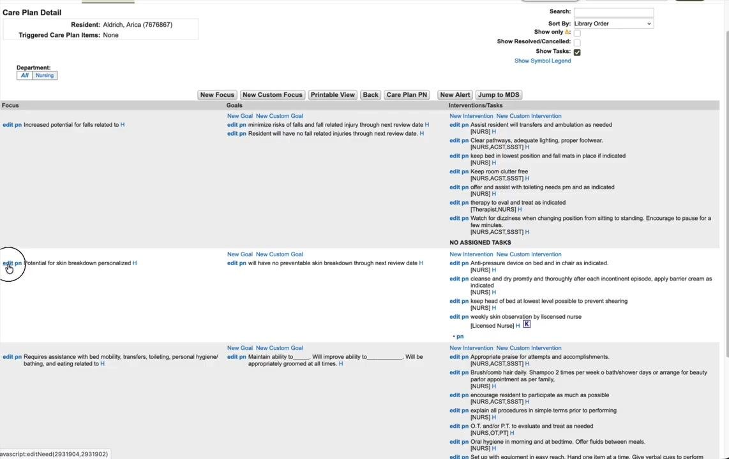Click the New Focus button
The width and height of the screenshot is (729, 459).
[x=217, y=95]
